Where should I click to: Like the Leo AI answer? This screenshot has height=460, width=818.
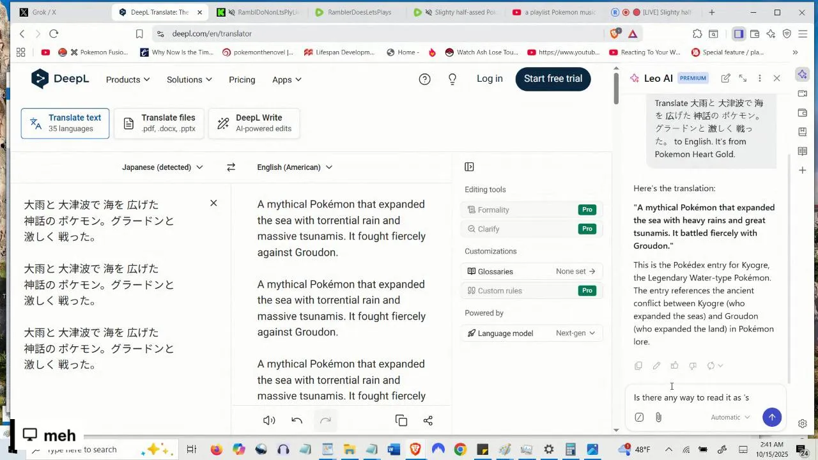click(x=674, y=365)
